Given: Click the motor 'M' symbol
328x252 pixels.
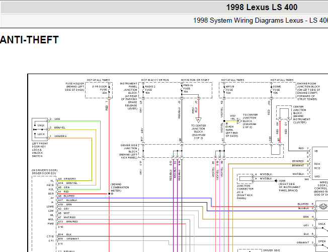Looking at the screenshot, I should tap(323, 207).
